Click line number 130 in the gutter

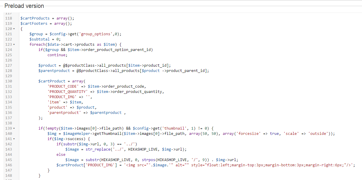pos(8,81)
